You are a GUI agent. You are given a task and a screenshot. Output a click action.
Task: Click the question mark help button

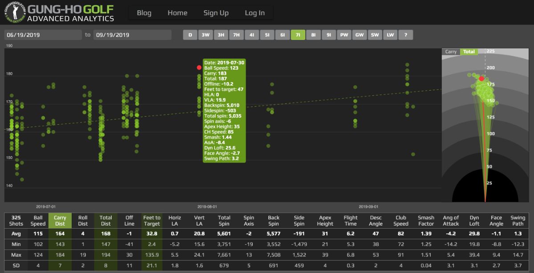click(x=405, y=35)
